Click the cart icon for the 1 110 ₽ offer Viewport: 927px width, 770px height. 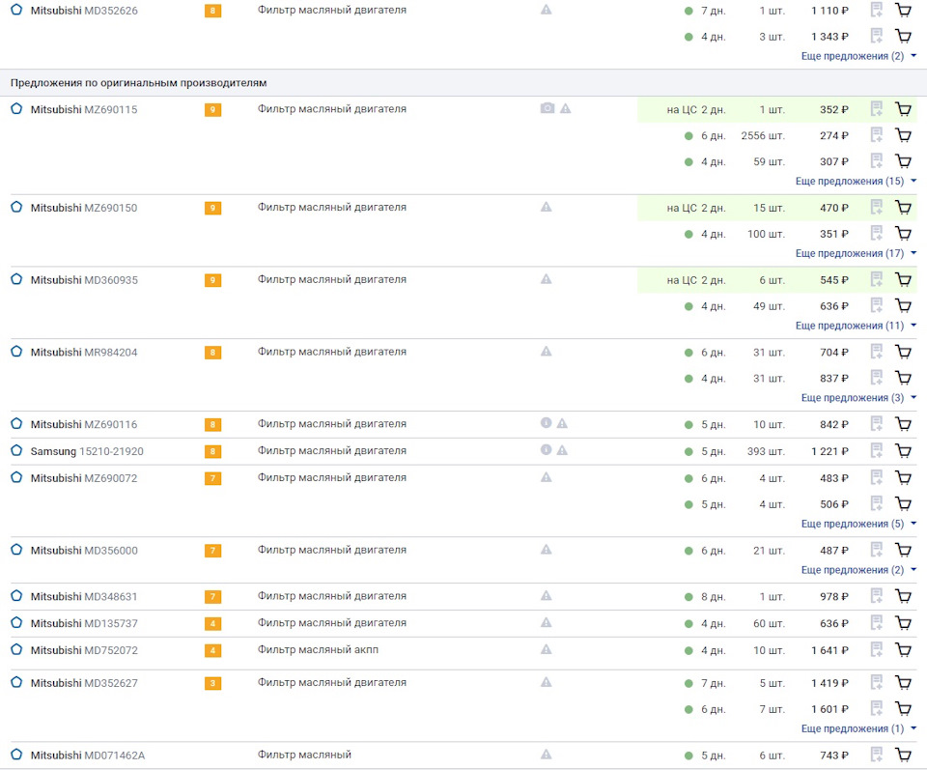[903, 10]
